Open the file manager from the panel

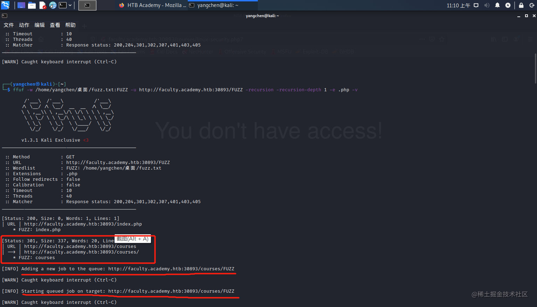(x=32, y=5)
